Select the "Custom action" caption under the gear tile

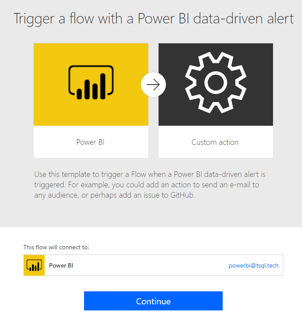coord(215,142)
